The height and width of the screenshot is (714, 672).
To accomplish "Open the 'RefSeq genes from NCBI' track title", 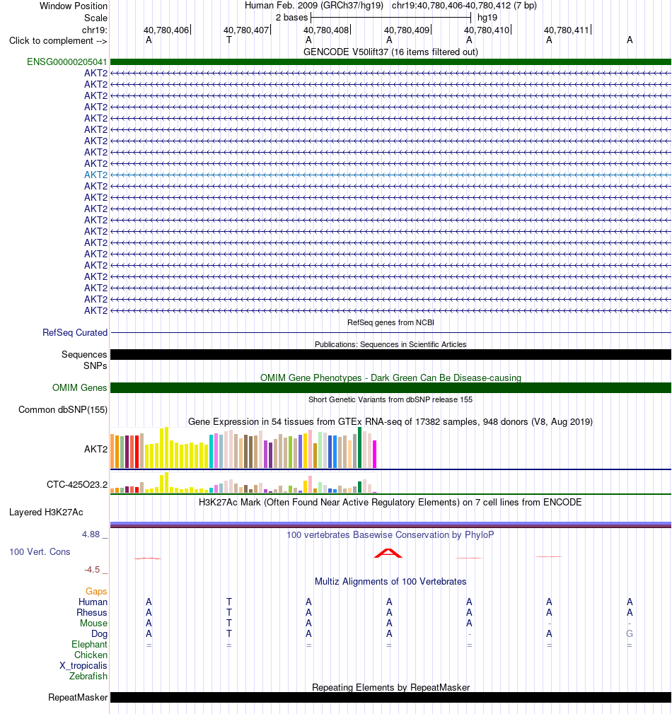I will tap(390, 322).
